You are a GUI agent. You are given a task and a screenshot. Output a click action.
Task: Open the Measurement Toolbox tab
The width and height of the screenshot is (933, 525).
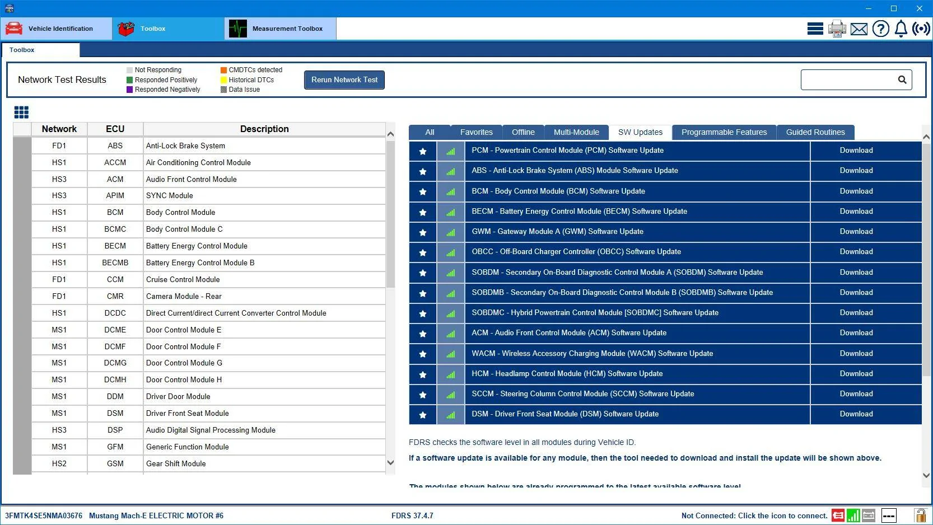[281, 29]
